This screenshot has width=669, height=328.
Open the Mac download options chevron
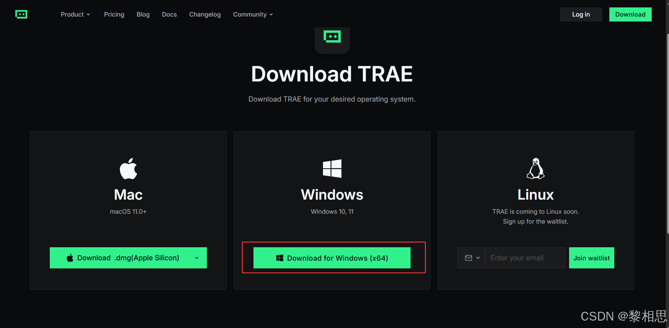click(197, 258)
